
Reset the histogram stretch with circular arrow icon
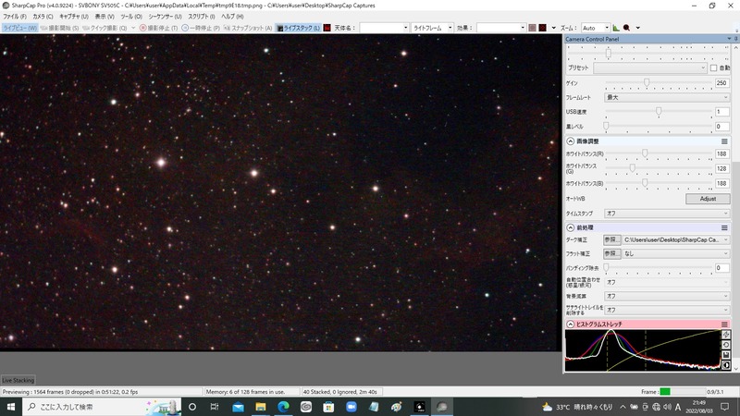pos(726,345)
